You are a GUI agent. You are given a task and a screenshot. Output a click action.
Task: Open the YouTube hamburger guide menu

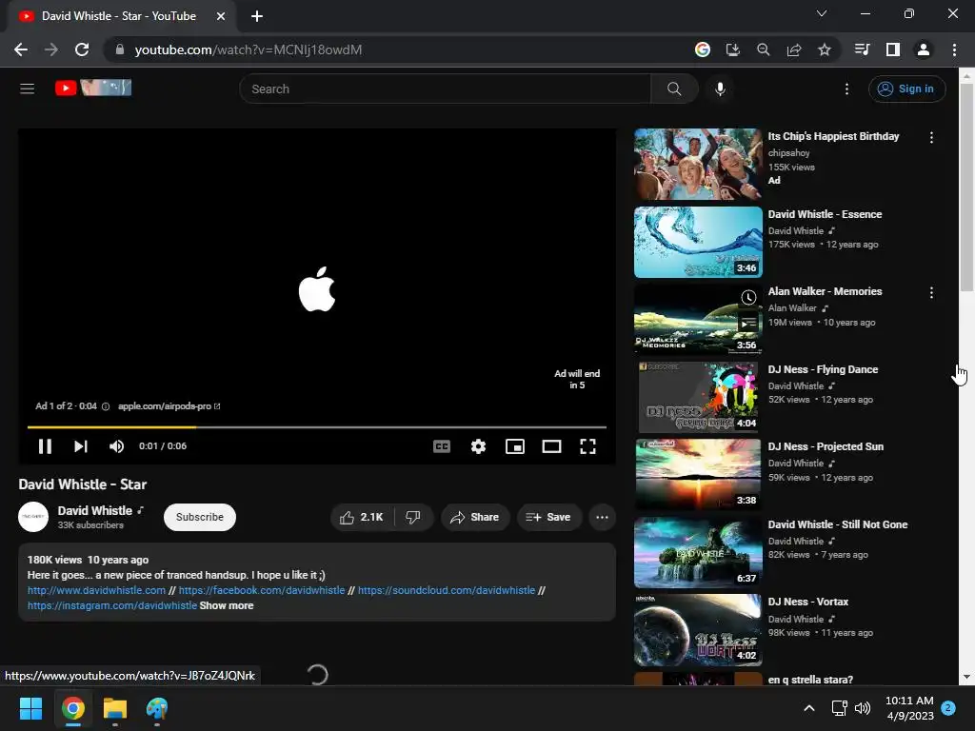27,89
